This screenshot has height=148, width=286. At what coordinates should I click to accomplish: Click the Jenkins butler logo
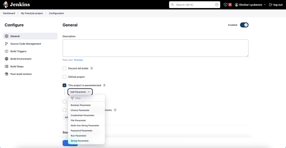pos(6,5)
